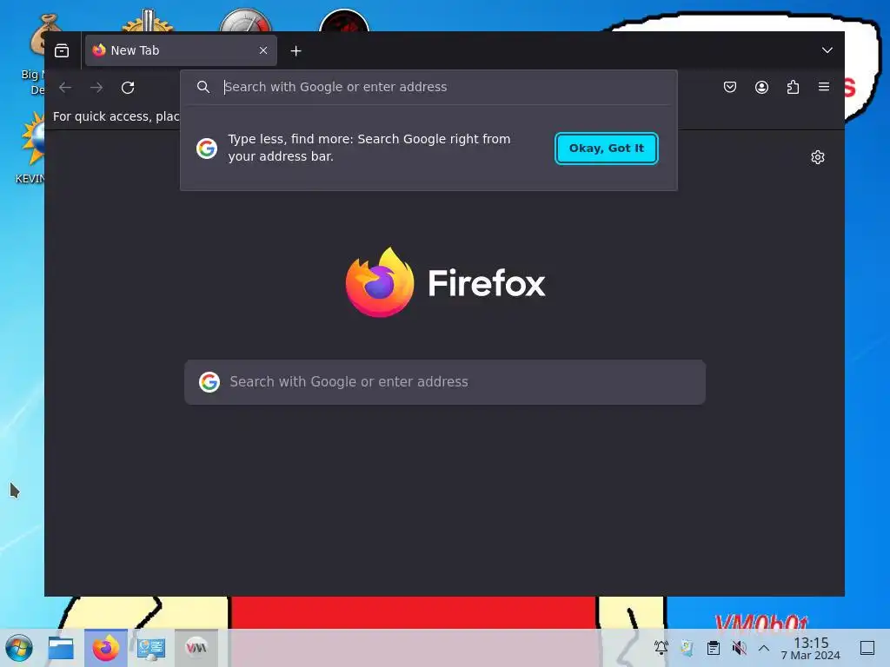Expand hidden system tray icons arrow

pyautogui.click(x=764, y=648)
